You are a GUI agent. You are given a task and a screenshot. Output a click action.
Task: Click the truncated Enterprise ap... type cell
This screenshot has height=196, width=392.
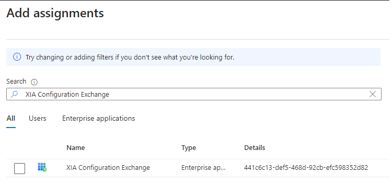point(203,167)
